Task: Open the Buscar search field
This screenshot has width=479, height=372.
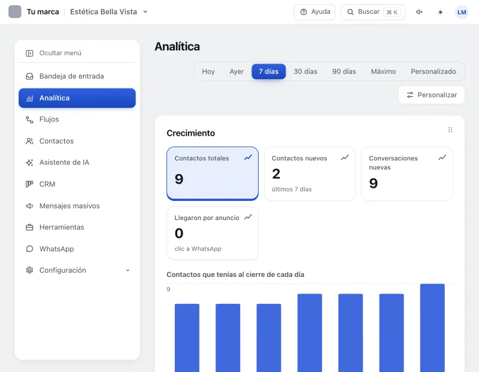Action: click(x=373, y=12)
